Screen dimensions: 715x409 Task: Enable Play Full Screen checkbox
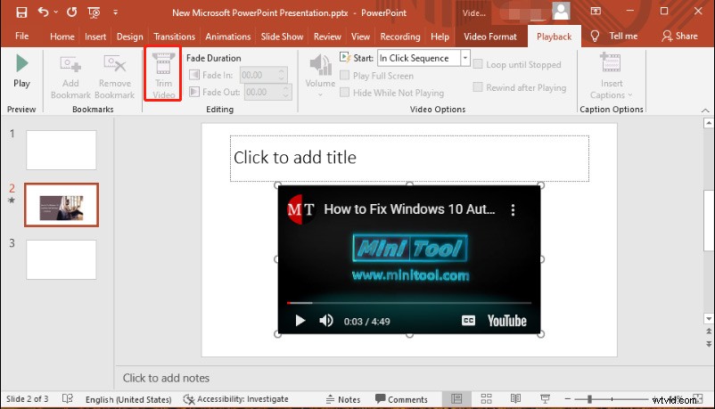pos(345,75)
